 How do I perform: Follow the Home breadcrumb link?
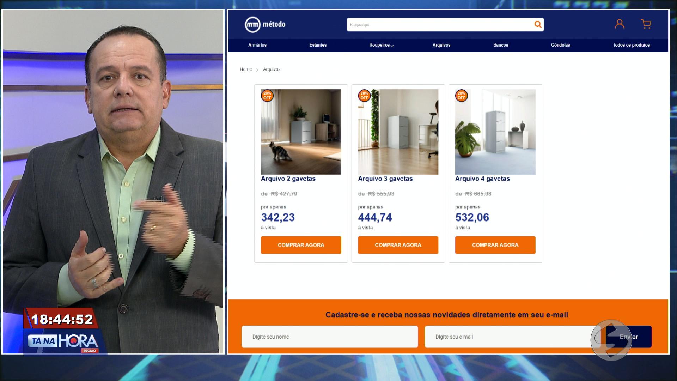coord(246,69)
